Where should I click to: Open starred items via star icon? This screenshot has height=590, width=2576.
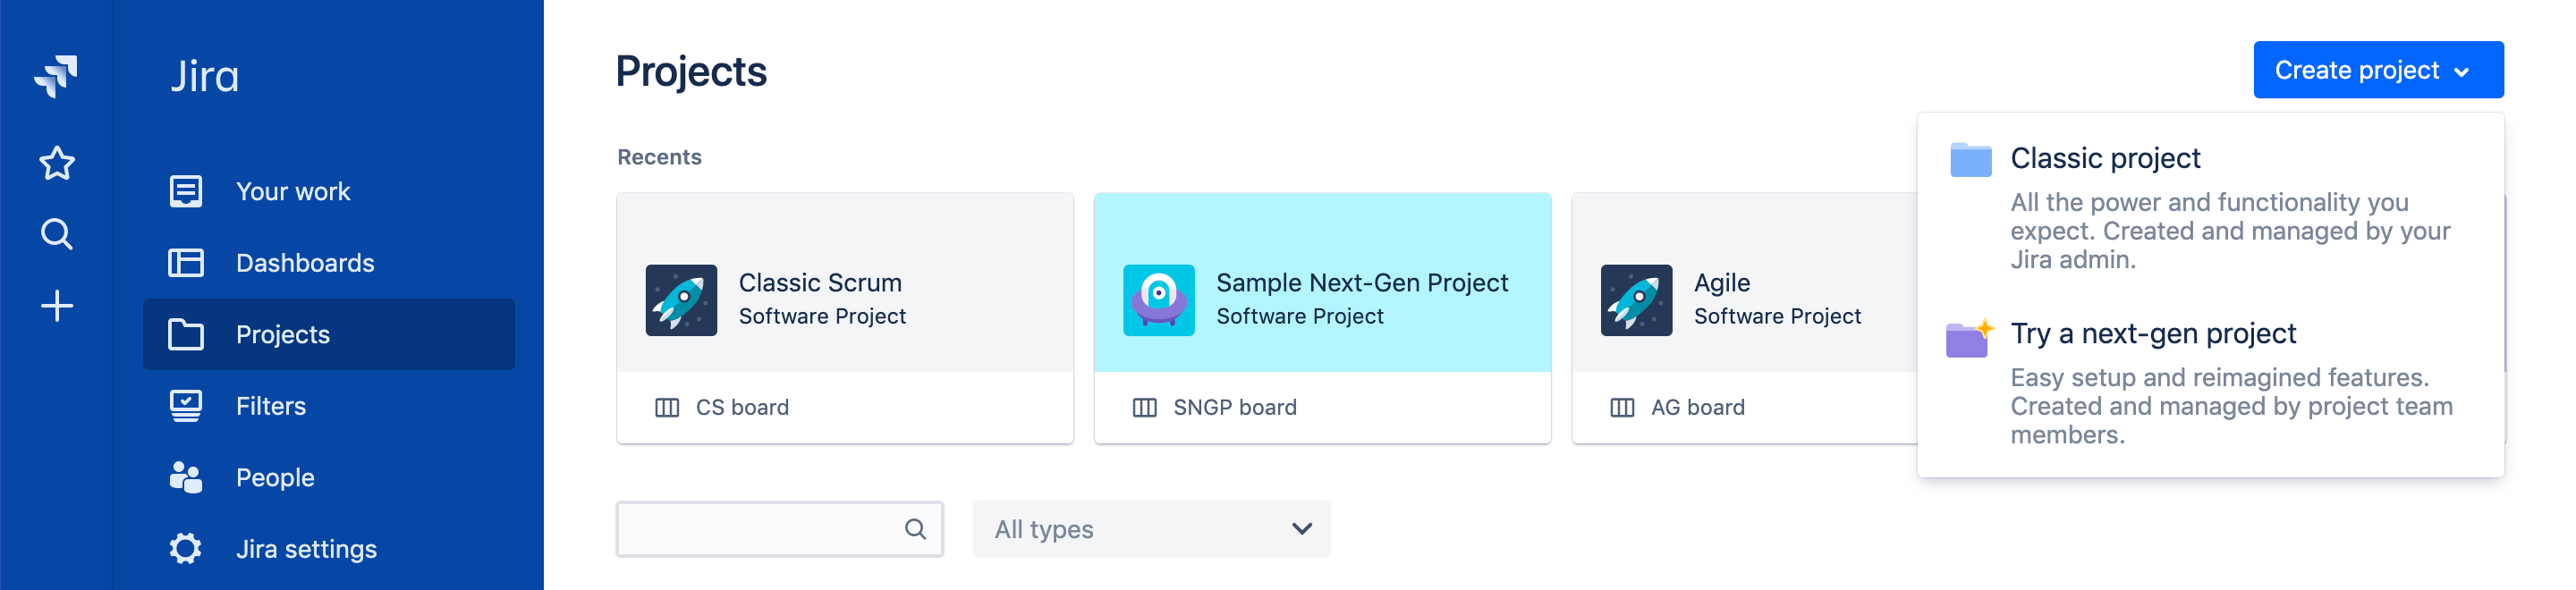57,163
